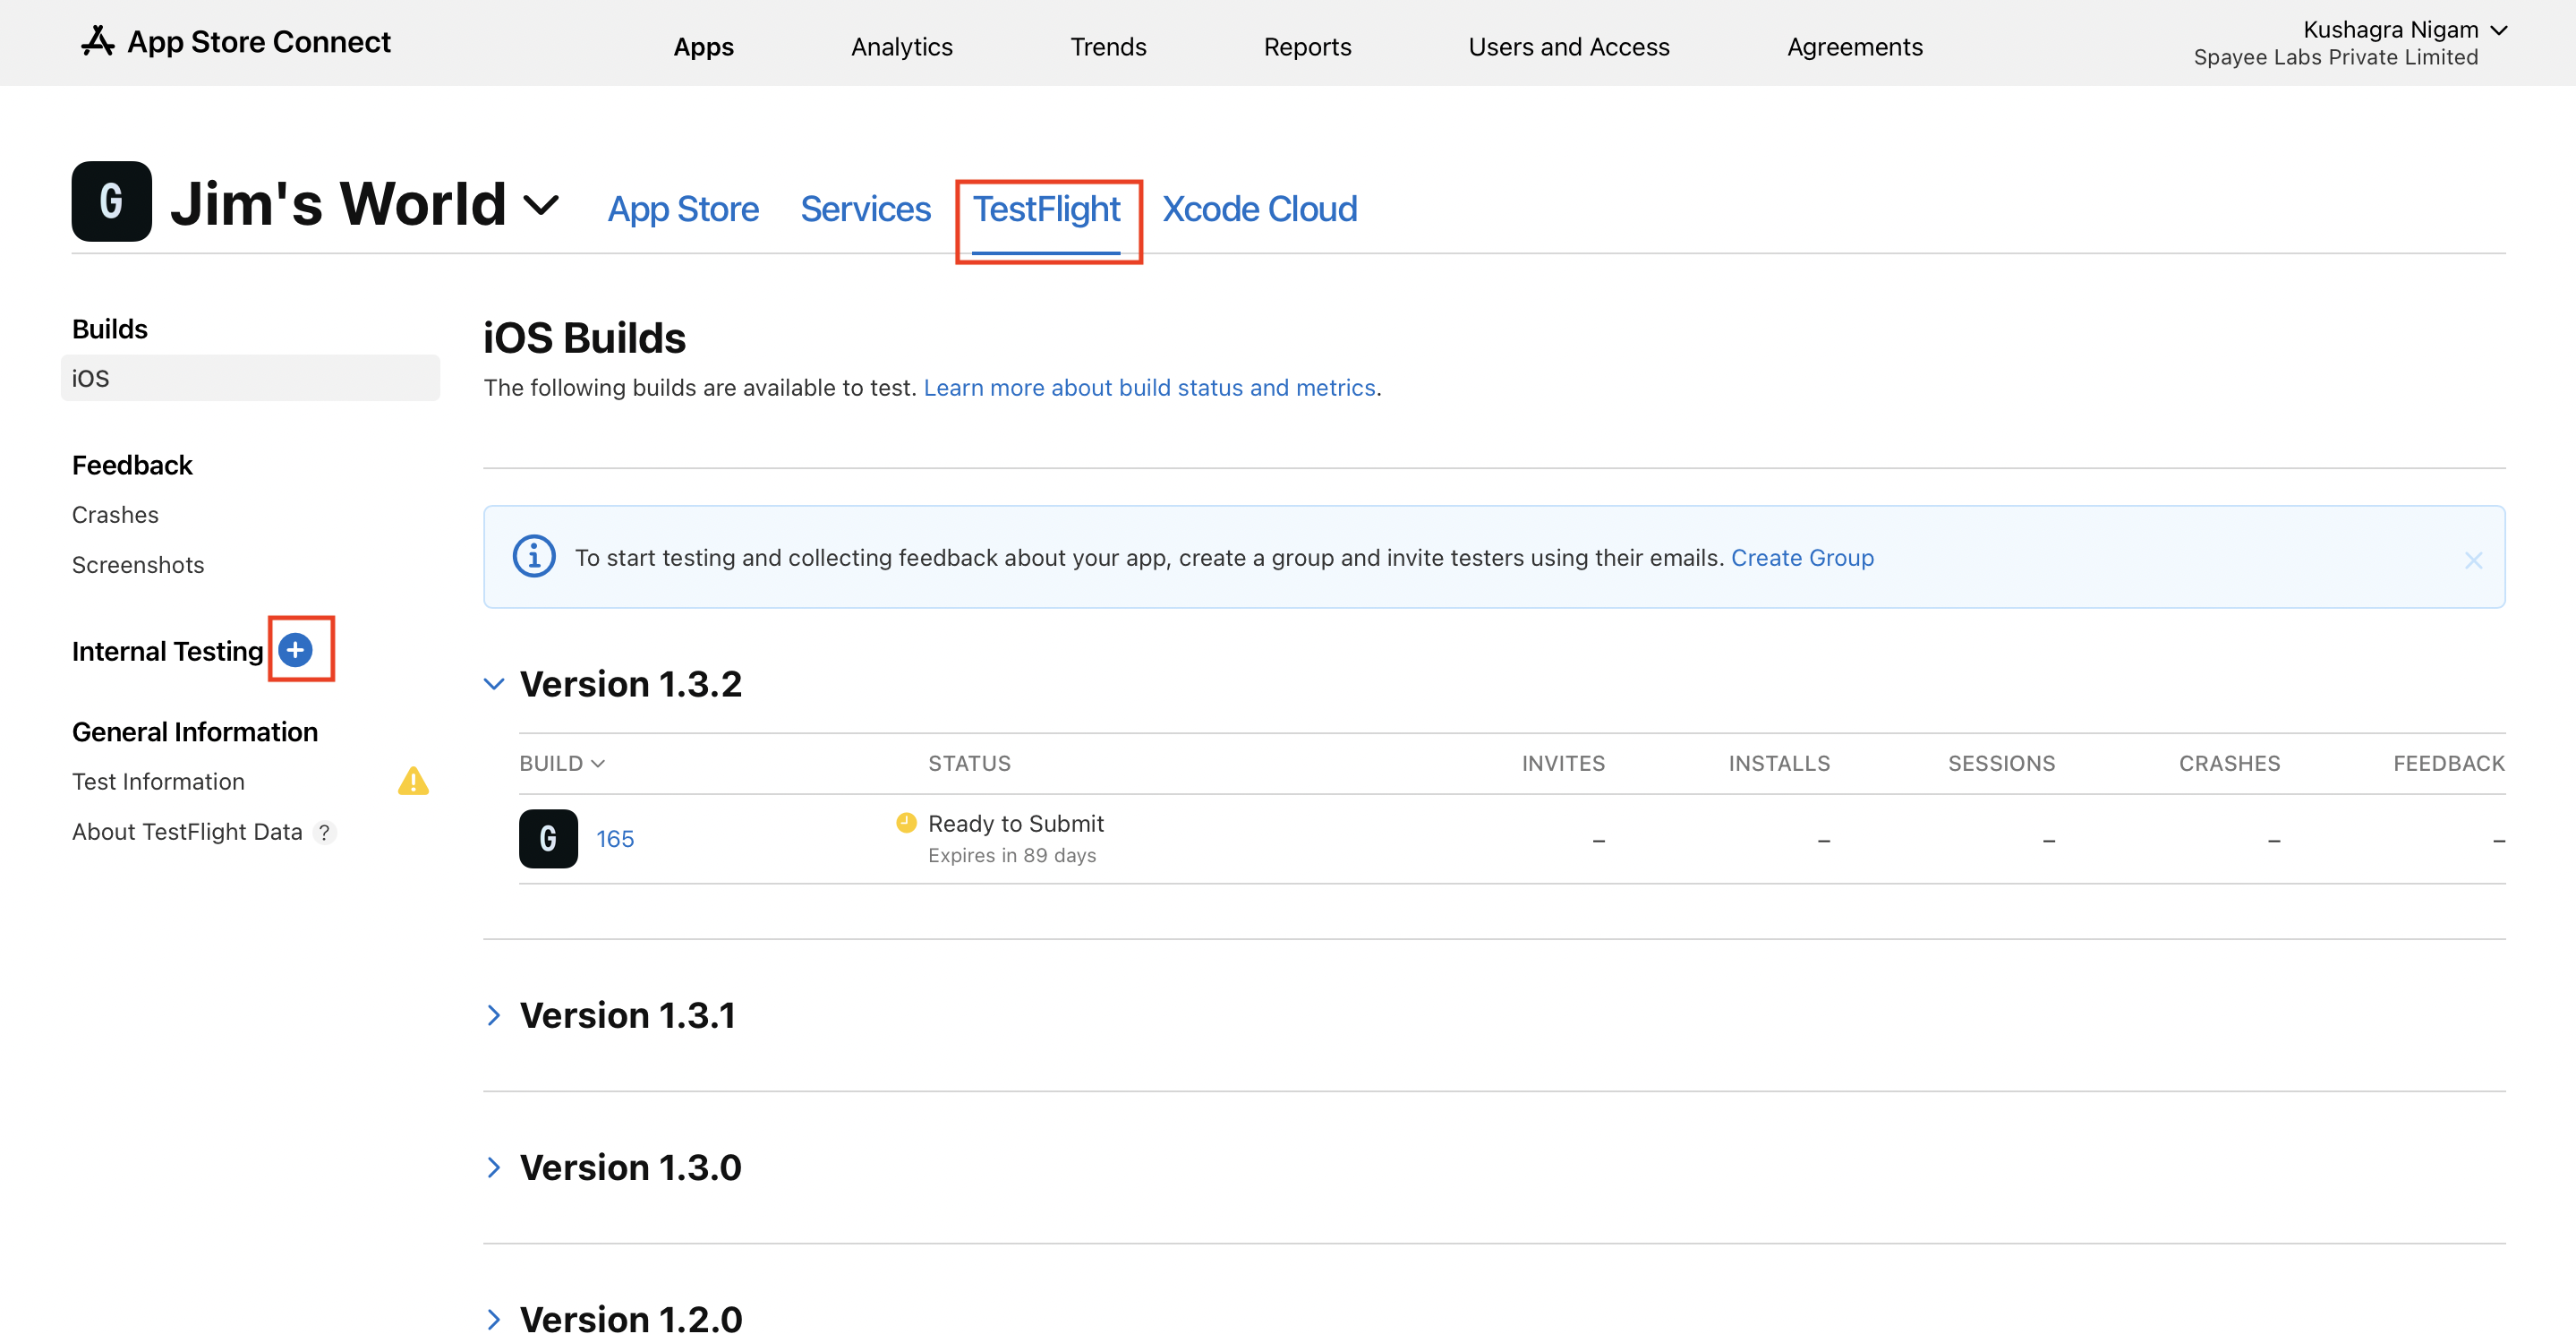
Task: Click the STATUS column header
Action: (x=969, y=763)
